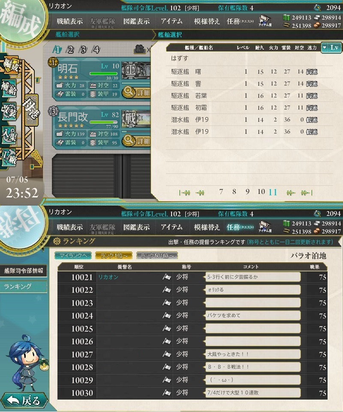Image resolution: width=343 pixels, height=412 pixels.
Task: Click the ランク501位〜 button
Action: coord(157,255)
